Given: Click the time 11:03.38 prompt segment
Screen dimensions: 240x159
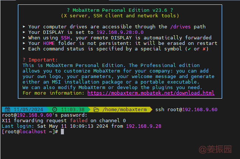Looking at the screenshot, I should pos(73,110).
